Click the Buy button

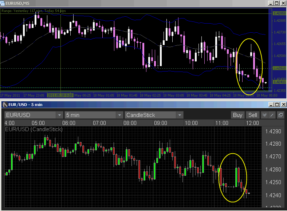point(237,115)
